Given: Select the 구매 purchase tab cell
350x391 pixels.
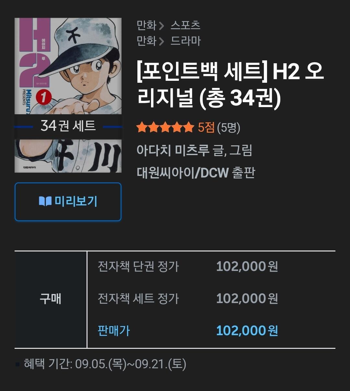Looking at the screenshot, I should click(x=51, y=299).
